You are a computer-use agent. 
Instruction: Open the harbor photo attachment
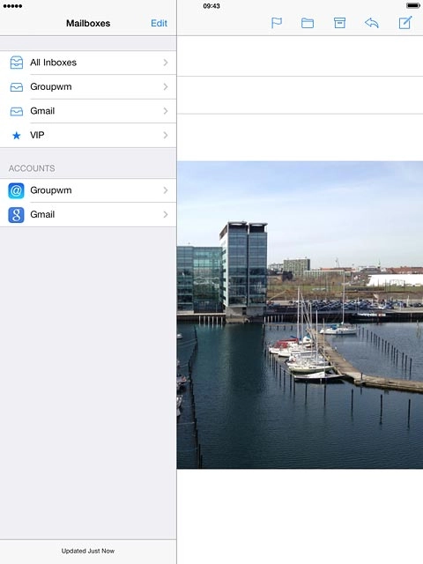pos(300,315)
